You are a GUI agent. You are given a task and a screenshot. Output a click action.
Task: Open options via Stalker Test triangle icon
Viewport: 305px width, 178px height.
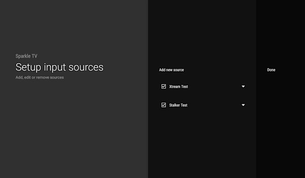coord(243,105)
